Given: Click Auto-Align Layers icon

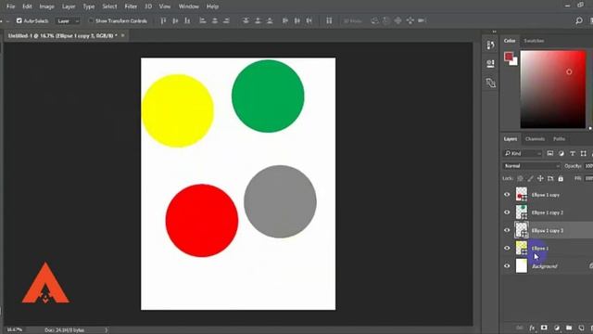Looking at the screenshot, I should click(329, 20).
